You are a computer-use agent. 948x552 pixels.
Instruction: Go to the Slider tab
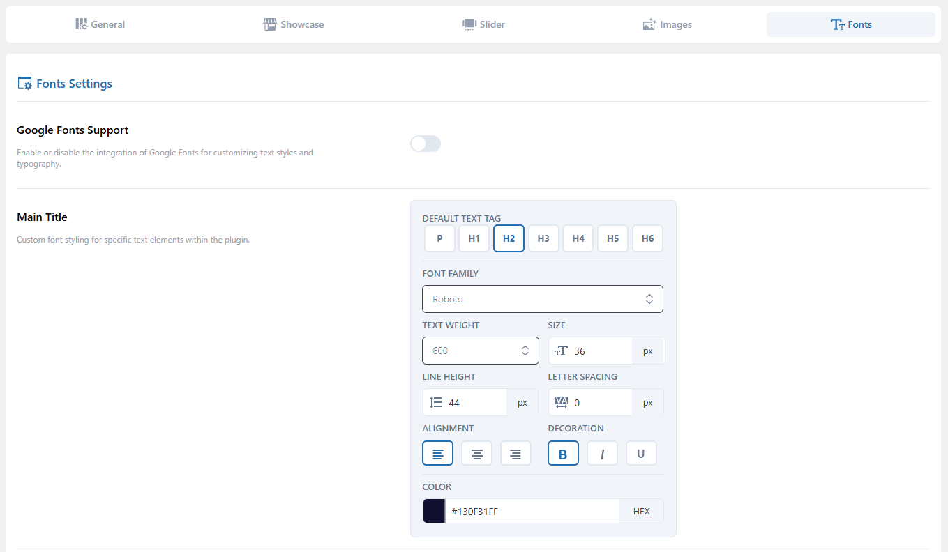[483, 24]
